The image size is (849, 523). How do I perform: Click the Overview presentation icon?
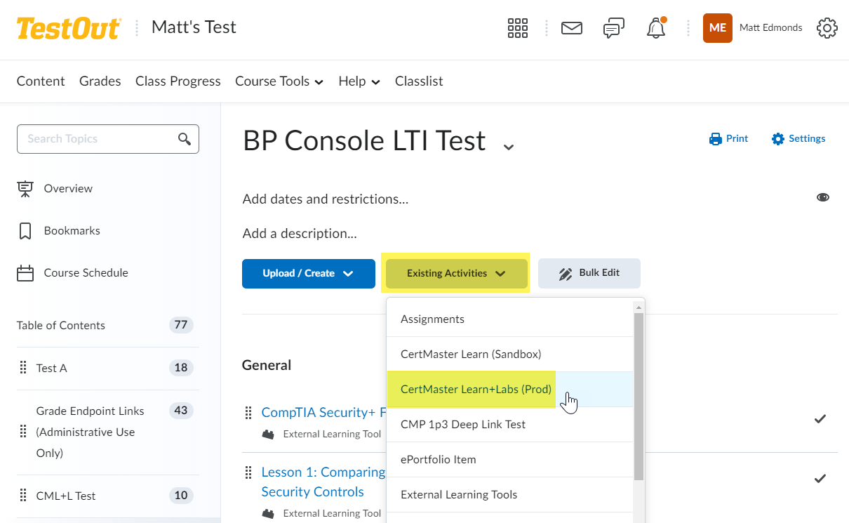(x=25, y=188)
